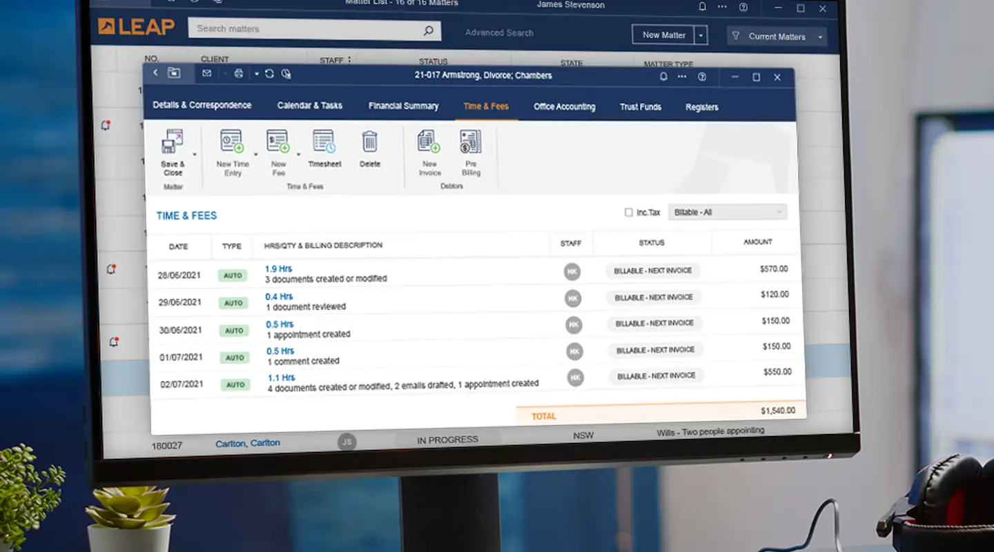
Task: Expand the Save & Close dropdown arrow
Action: coord(194,154)
